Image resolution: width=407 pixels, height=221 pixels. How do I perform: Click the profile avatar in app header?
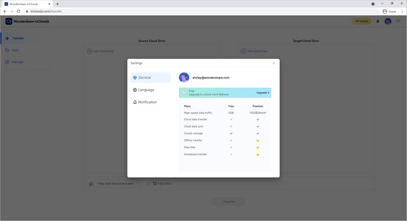388,21
